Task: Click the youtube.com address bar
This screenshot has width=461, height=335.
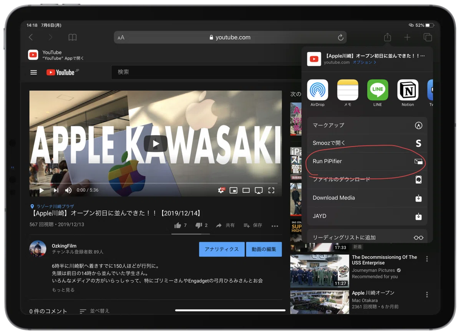Action: tap(230, 37)
